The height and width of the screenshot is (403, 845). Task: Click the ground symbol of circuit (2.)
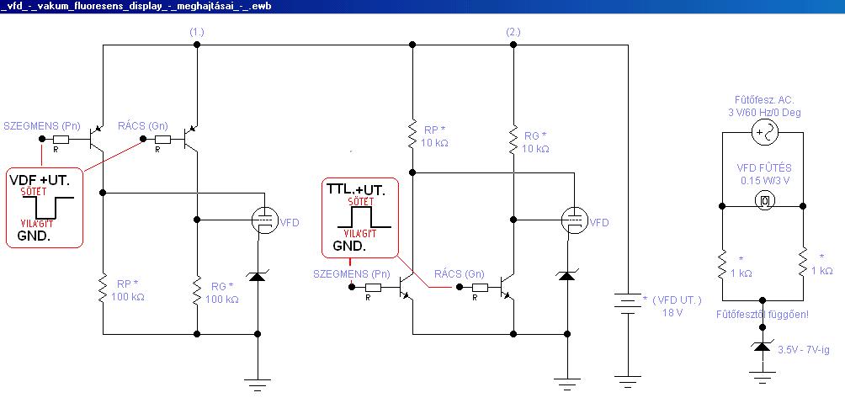pos(566,384)
